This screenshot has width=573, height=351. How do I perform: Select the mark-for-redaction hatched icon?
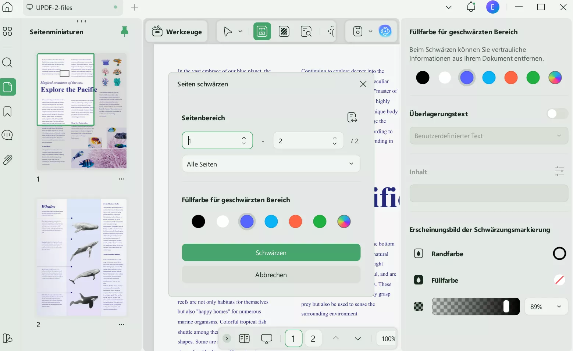(x=284, y=31)
